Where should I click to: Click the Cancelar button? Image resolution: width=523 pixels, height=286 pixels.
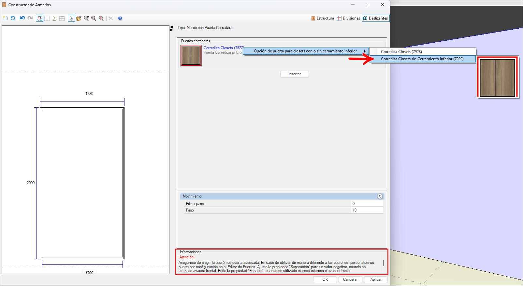pos(350,279)
